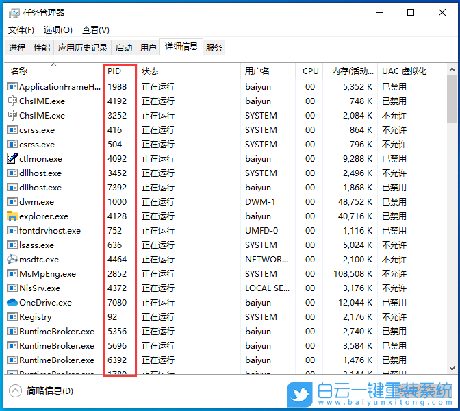Click the RuntimeBroker.exe icon for PID 6392
The width and height of the screenshot is (460, 411).
tap(12, 360)
